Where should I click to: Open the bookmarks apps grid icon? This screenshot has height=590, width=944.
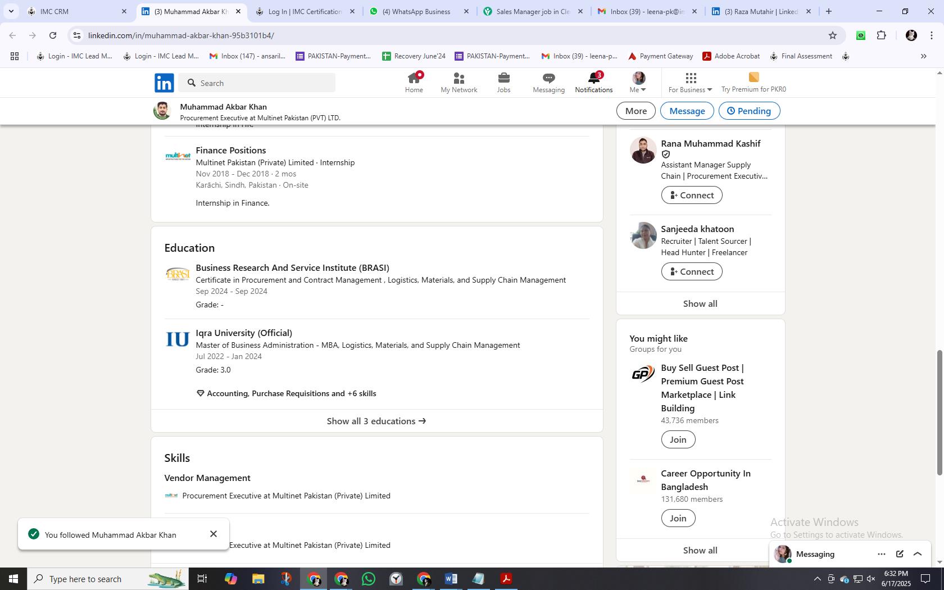15,56
